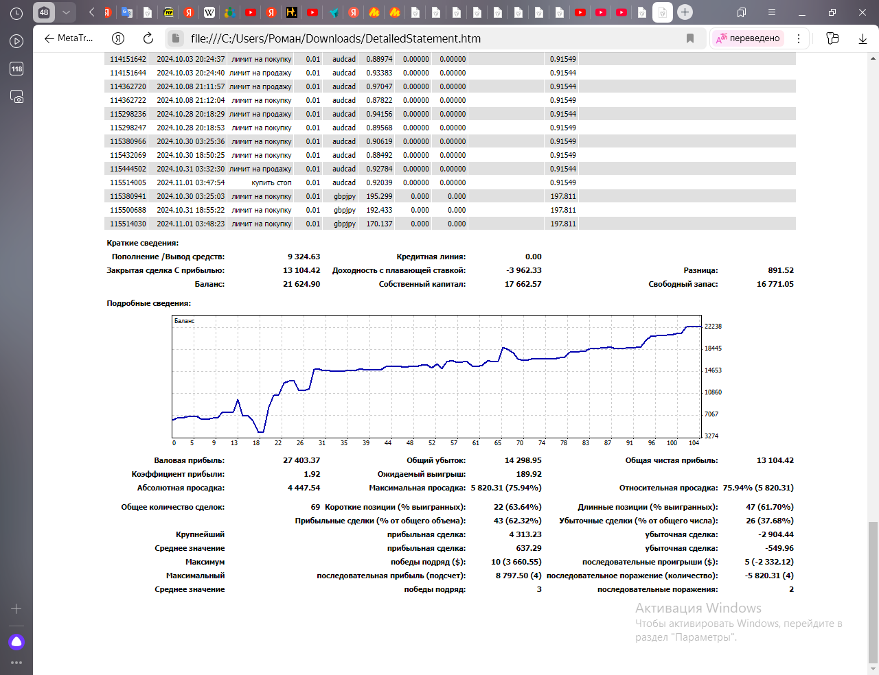Open the screenshot tool in sidebar
Viewport: 879px width, 675px height.
16,97
